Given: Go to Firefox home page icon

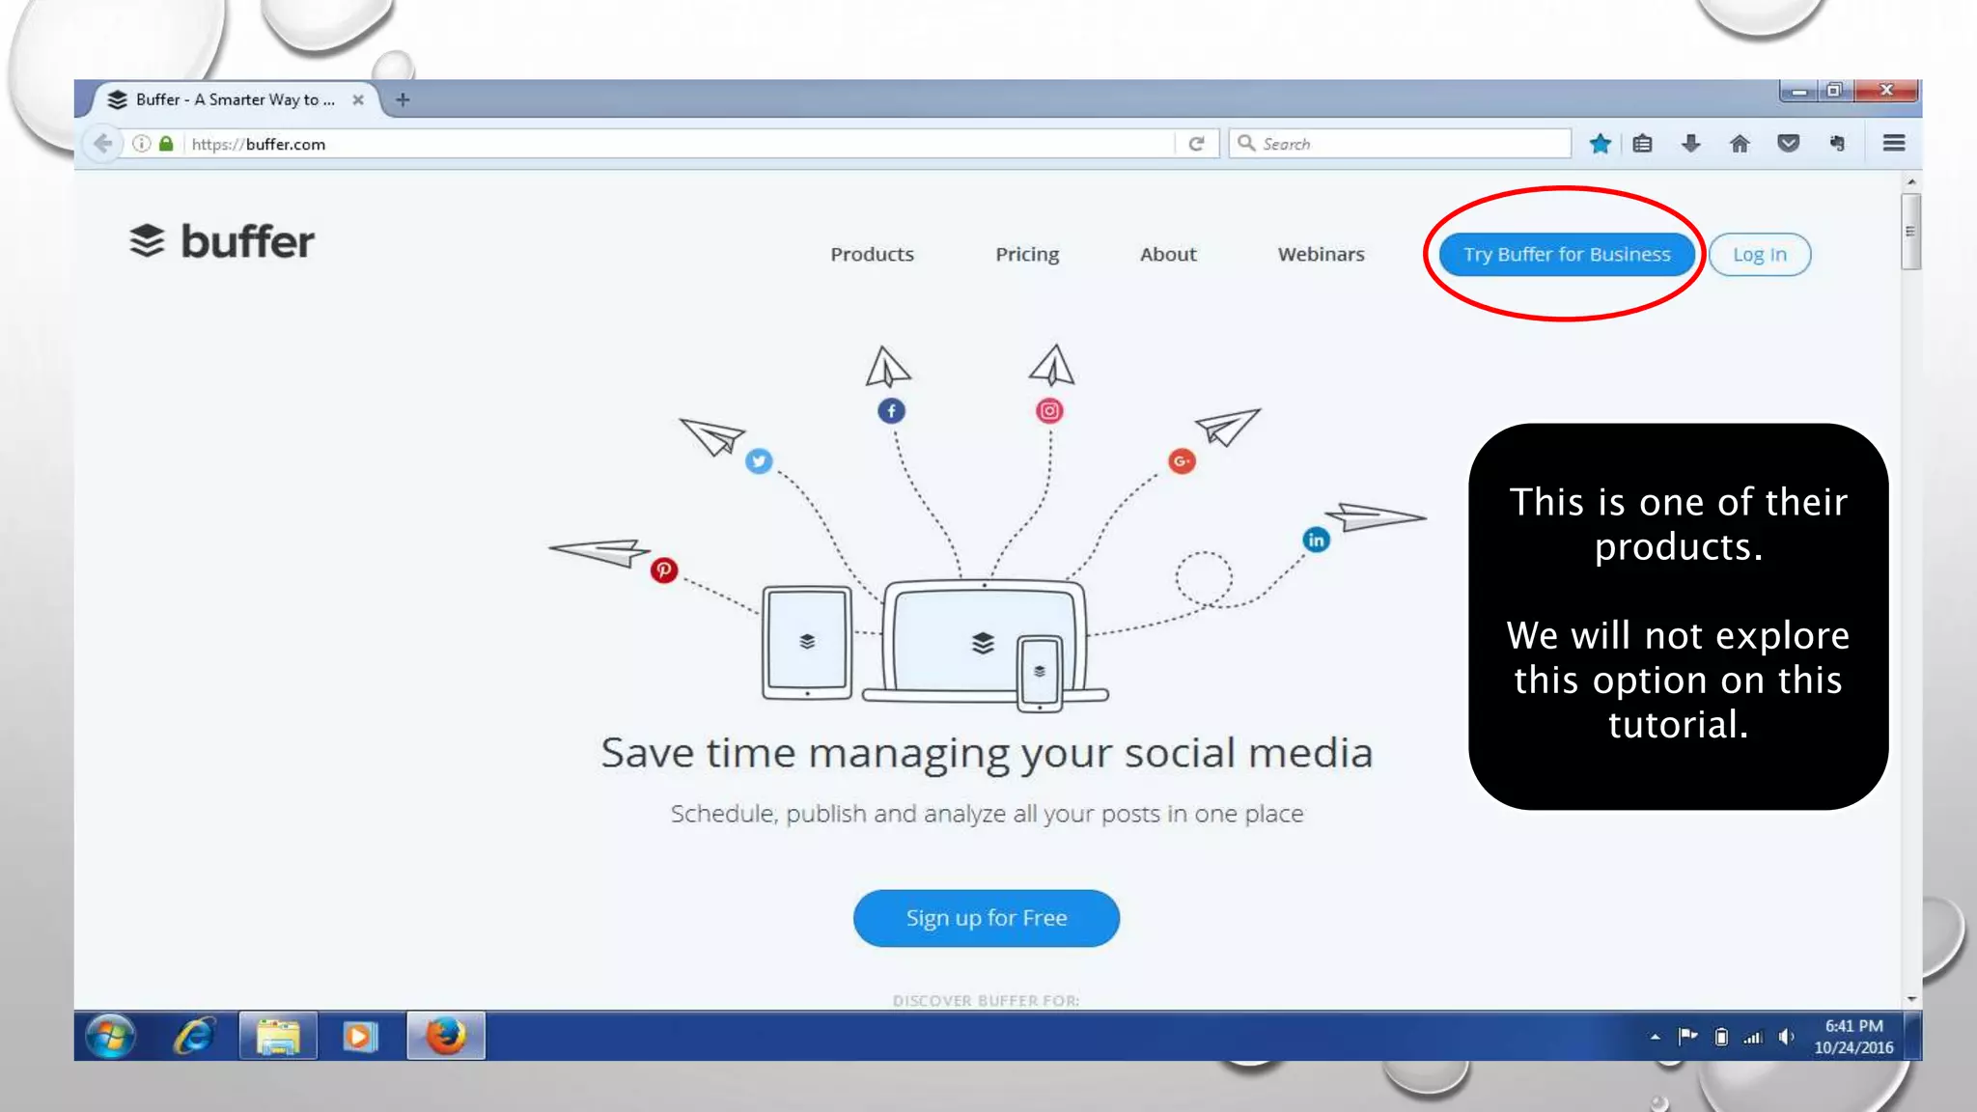Looking at the screenshot, I should (1740, 144).
